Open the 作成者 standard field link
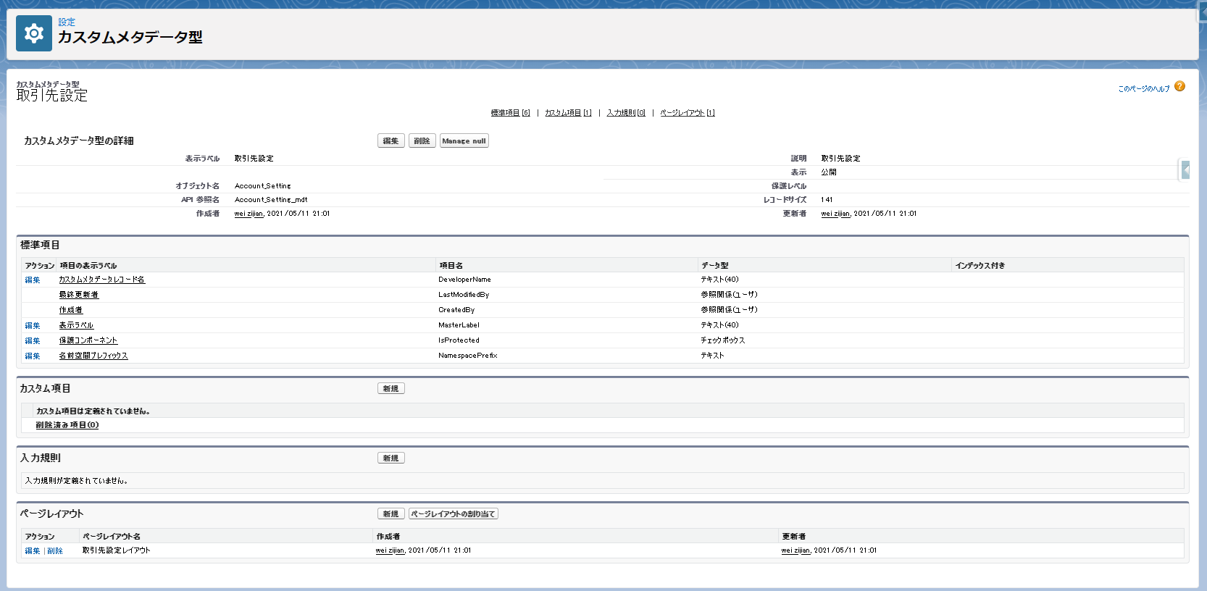This screenshot has height=591, width=1207. pyautogui.click(x=71, y=310)
